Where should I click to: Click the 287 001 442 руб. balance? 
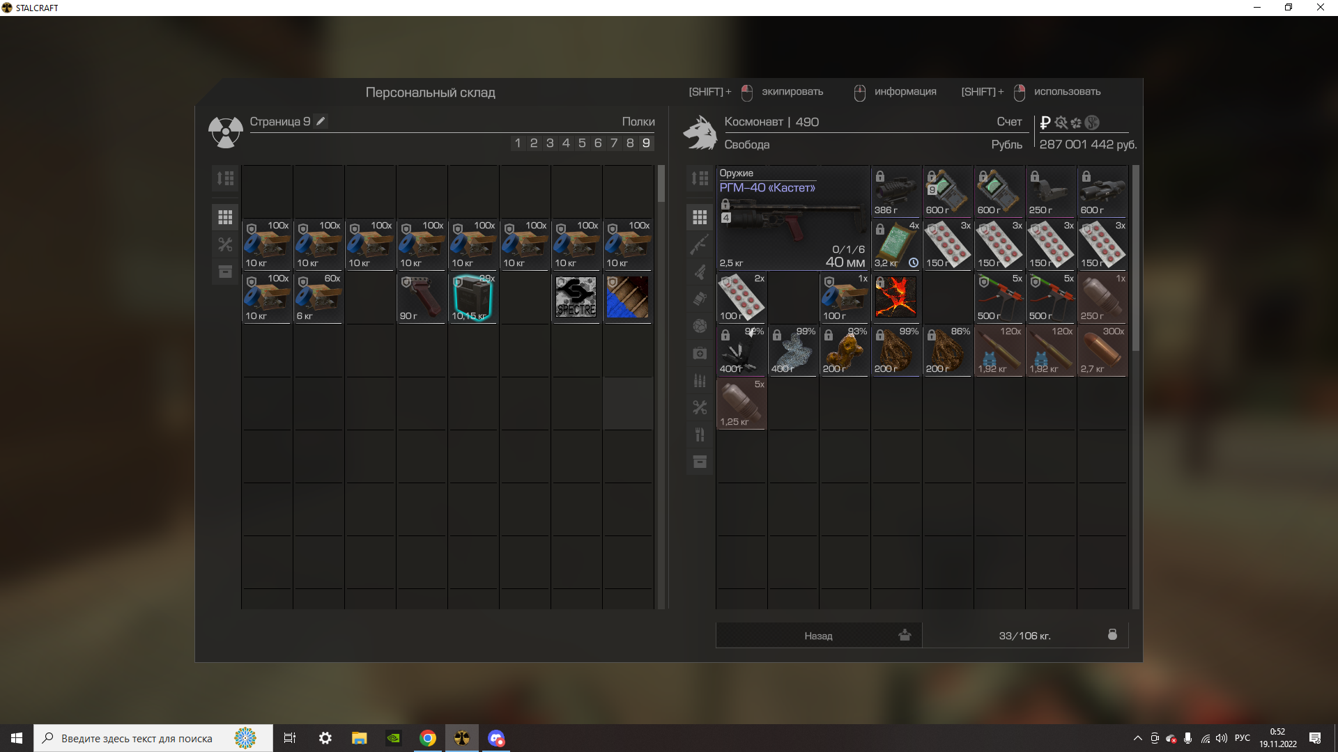[1088, 145]
